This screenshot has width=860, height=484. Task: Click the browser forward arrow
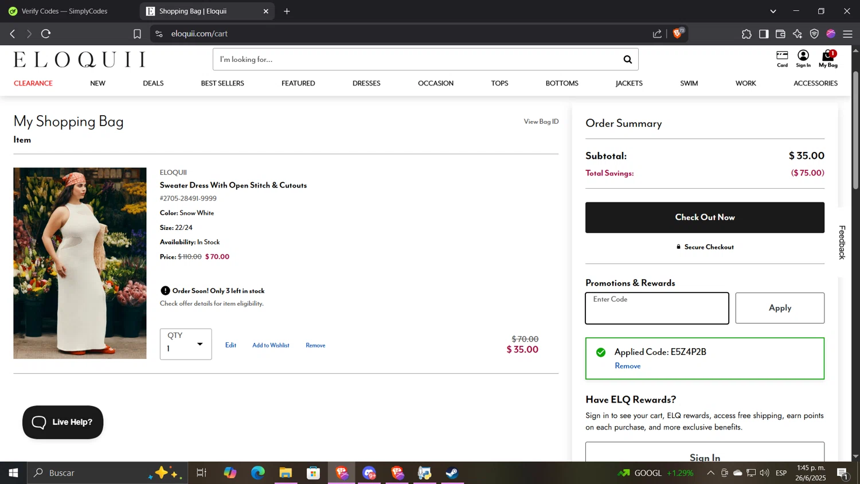(29, 34)
